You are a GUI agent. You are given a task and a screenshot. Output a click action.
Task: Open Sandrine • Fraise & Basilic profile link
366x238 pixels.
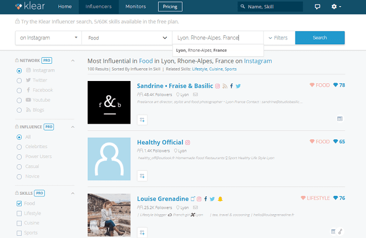175,86
